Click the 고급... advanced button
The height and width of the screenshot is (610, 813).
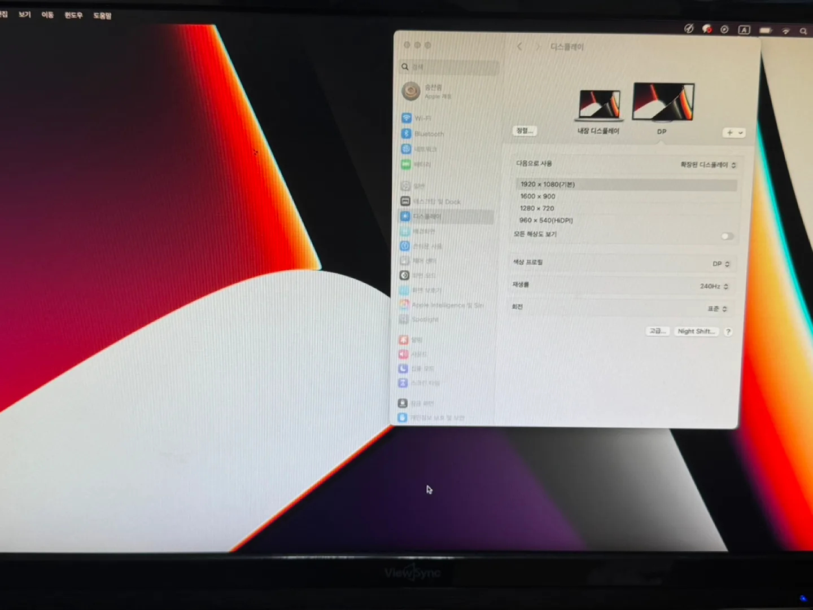coord(658,331)
